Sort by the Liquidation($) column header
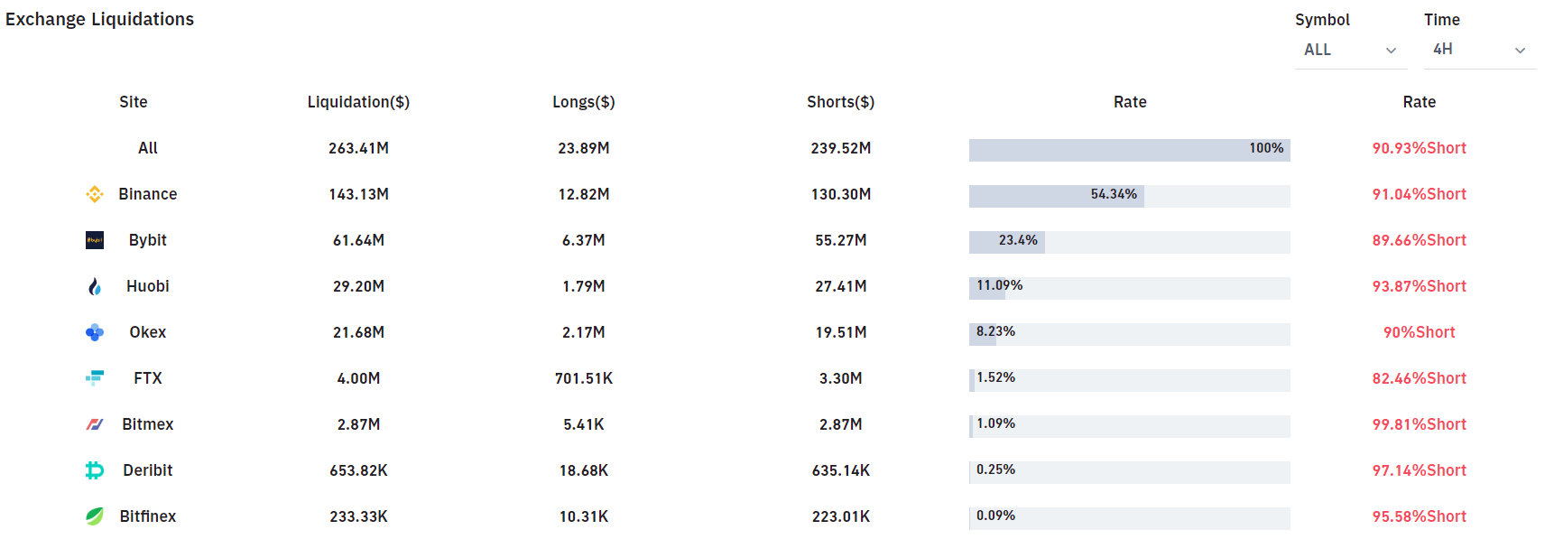 click(358, 102)
